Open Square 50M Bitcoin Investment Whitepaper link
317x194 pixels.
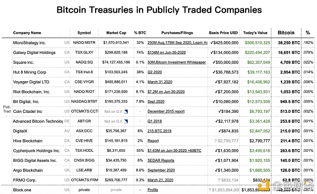[x=176, y=62]
